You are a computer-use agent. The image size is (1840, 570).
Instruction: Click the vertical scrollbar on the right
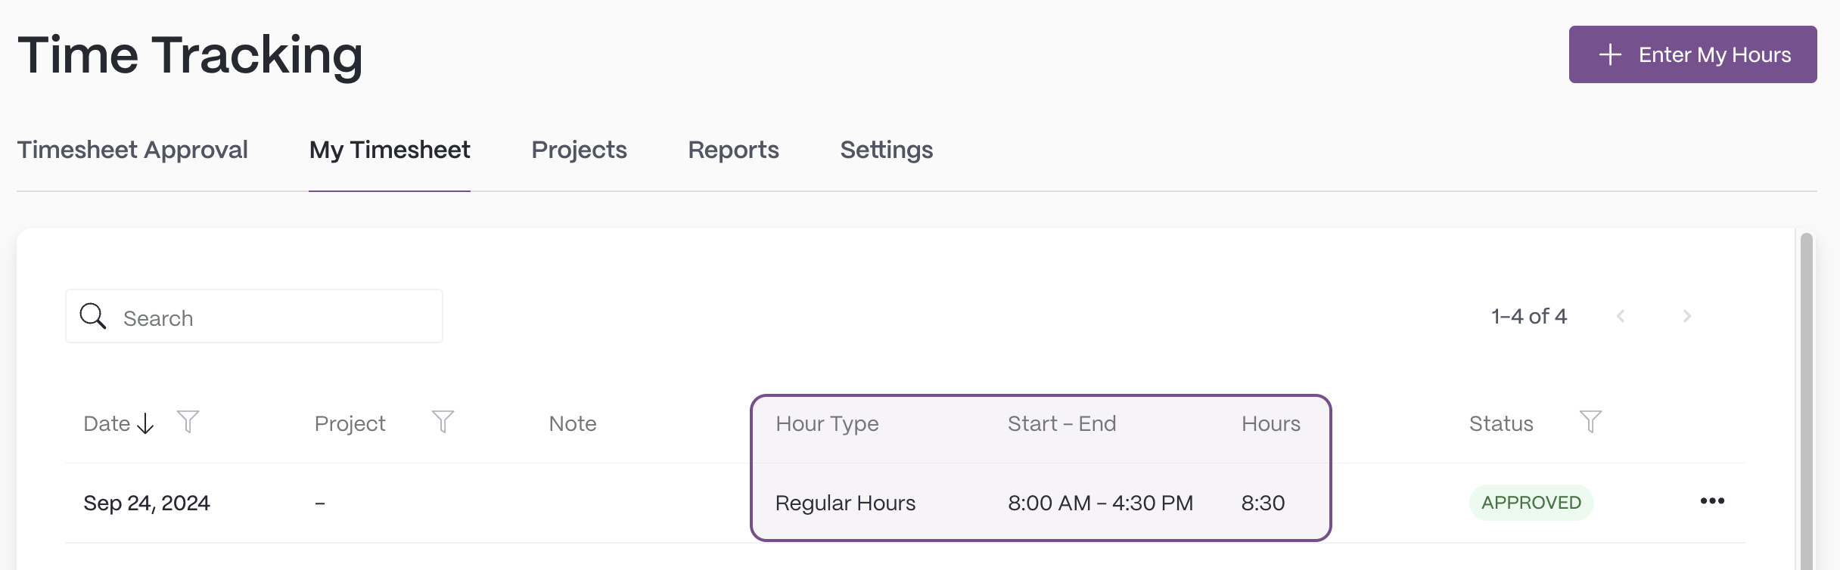click(x=1807, y=401)
